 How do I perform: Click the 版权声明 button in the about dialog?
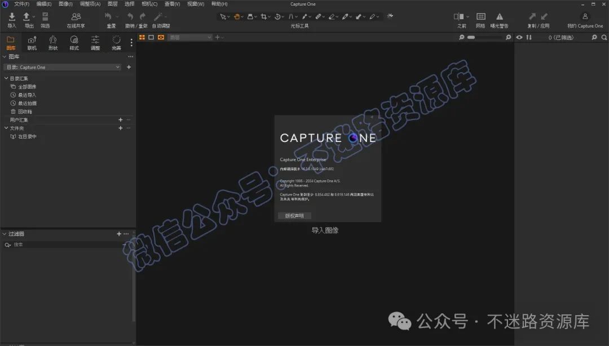(294, 215)
